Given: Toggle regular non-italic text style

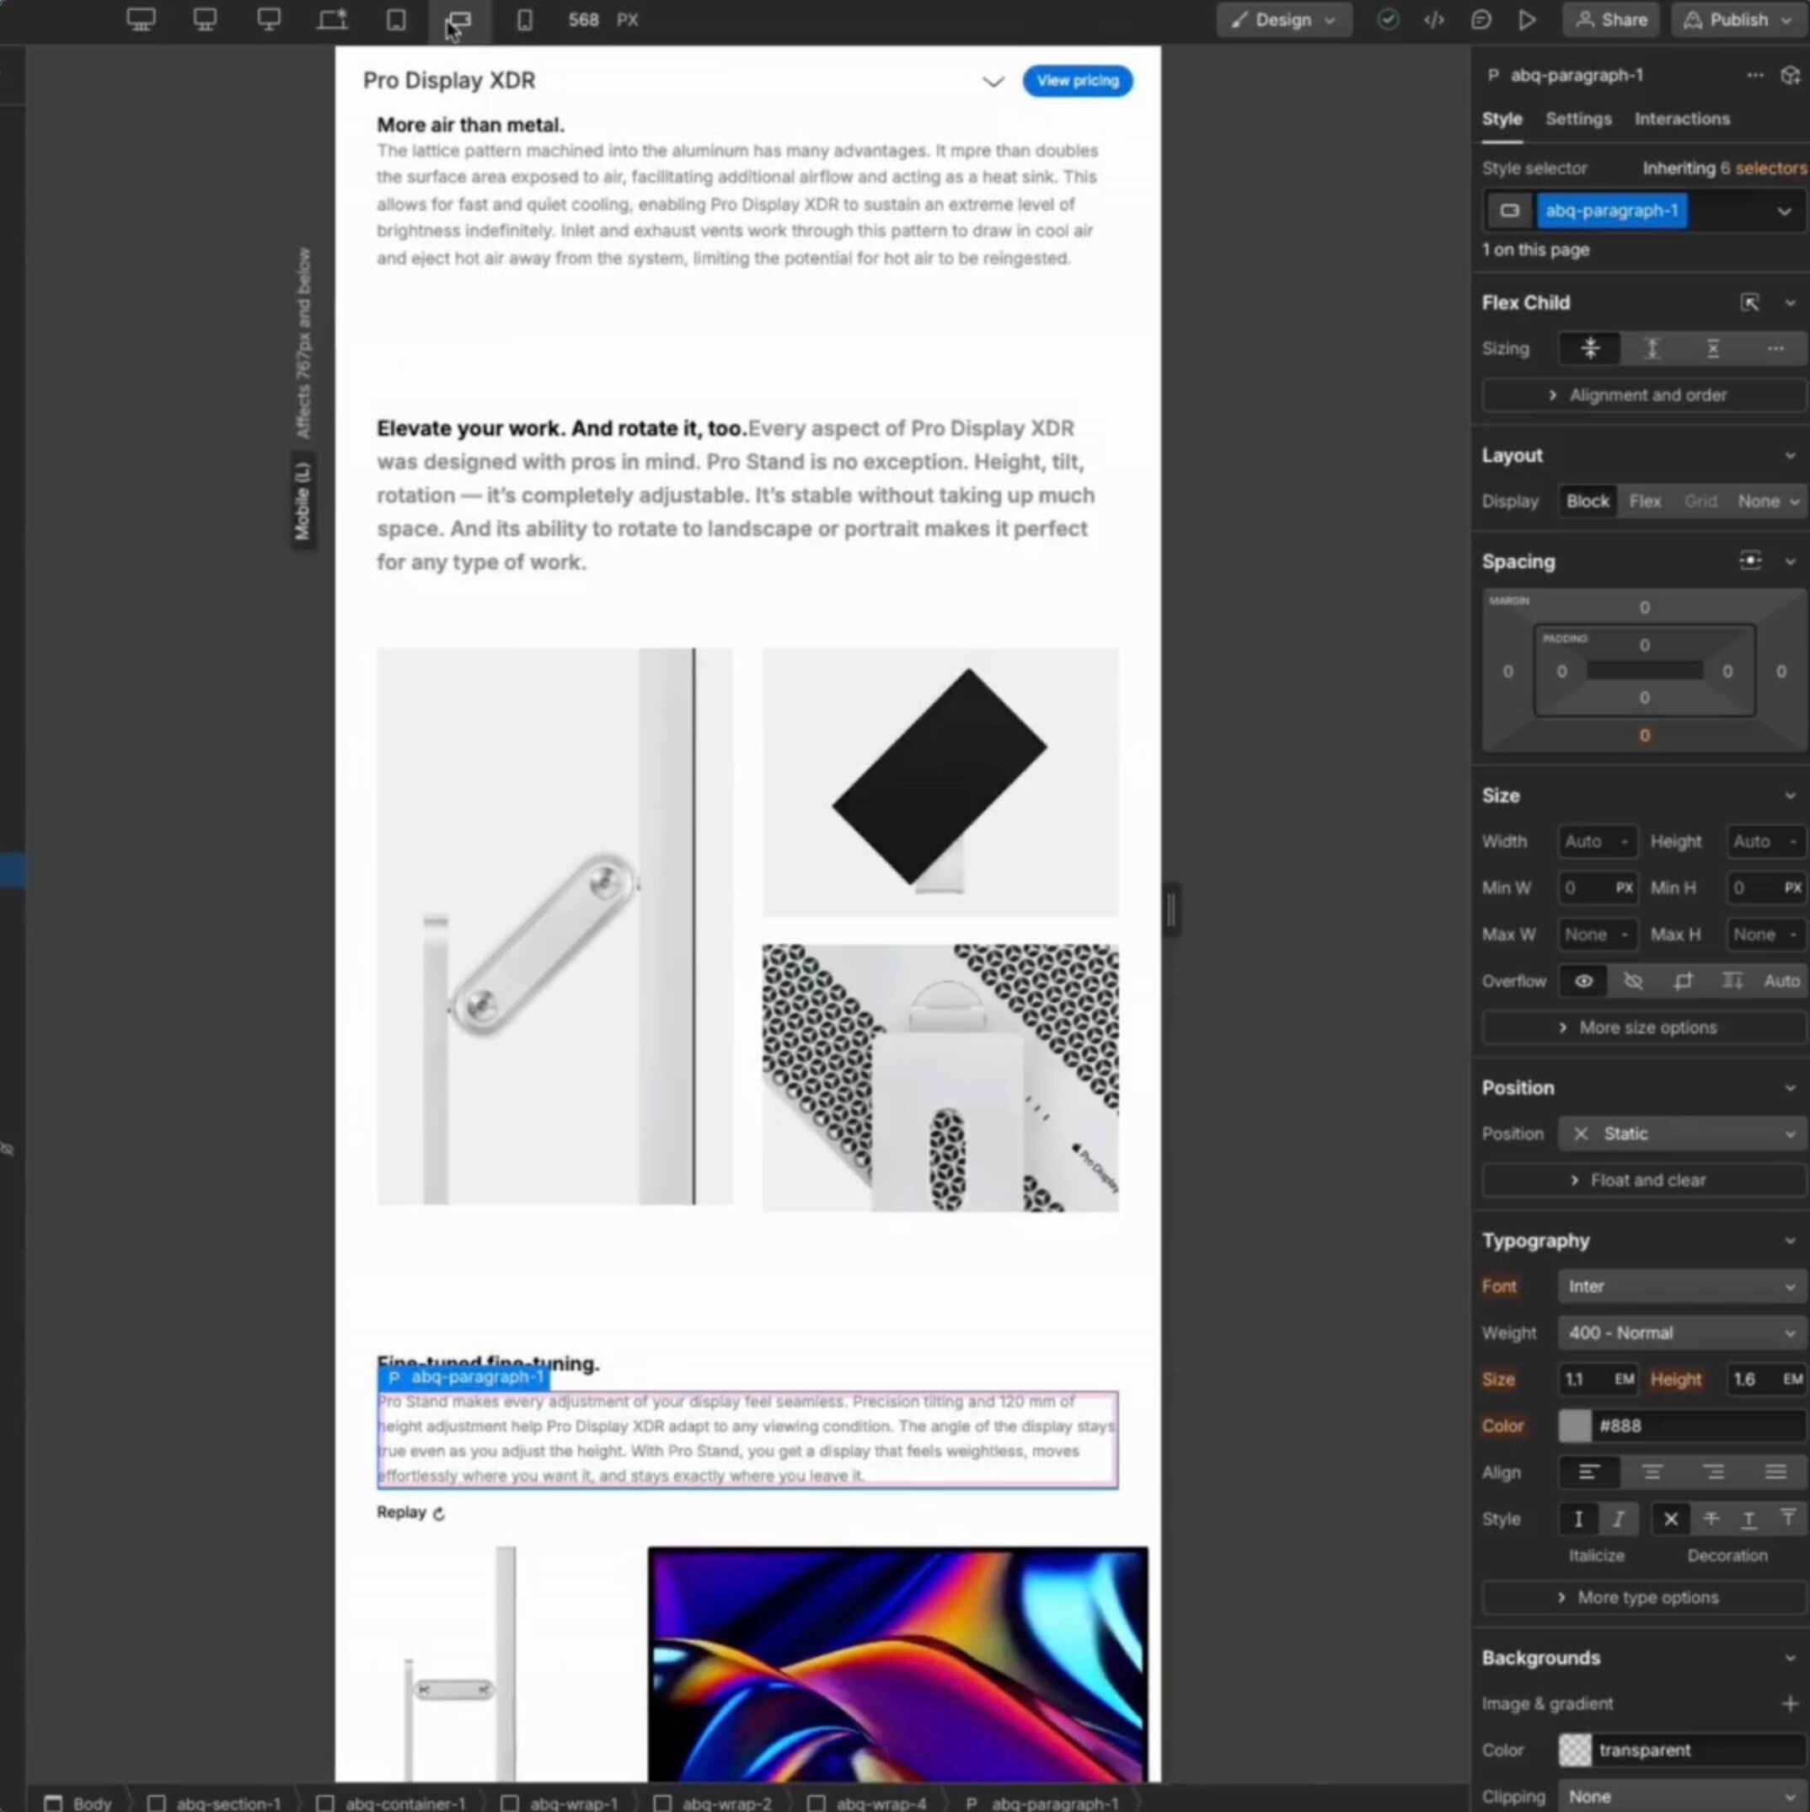Looking at the screenshot, I should pyautogui.click(x=1578, y=1519).
